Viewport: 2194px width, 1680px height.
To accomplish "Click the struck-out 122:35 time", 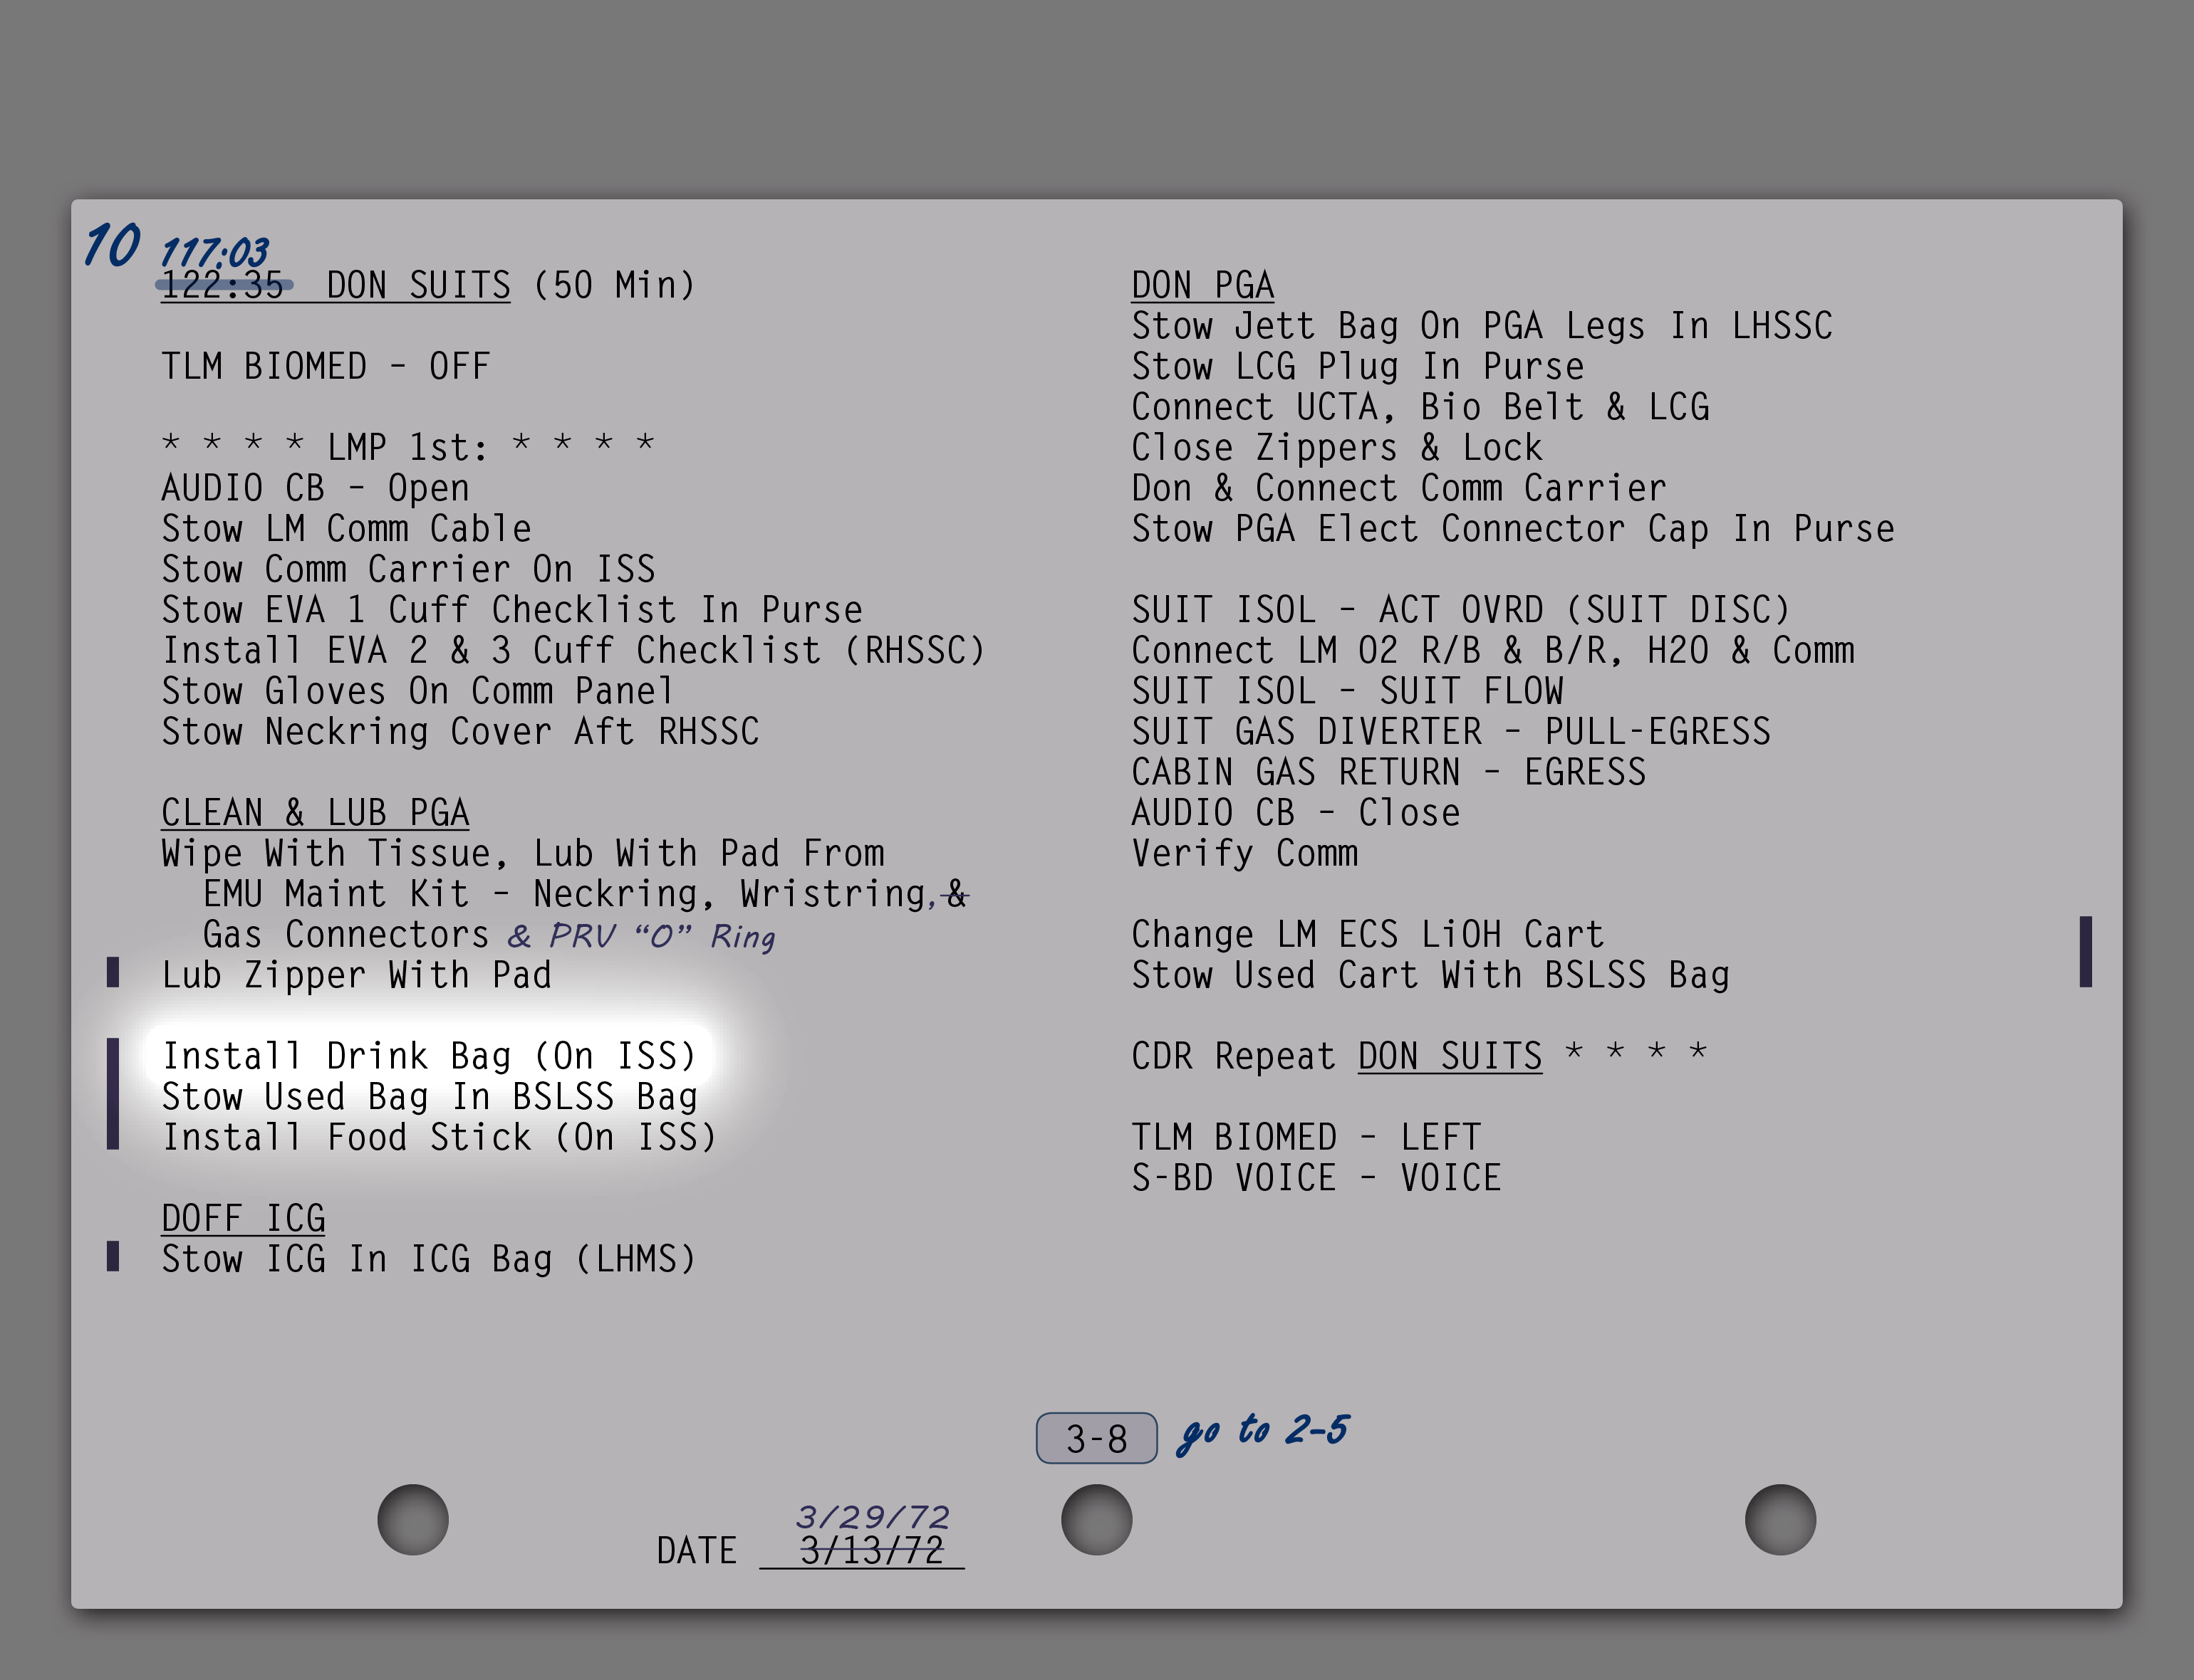I will pos(222,286).
